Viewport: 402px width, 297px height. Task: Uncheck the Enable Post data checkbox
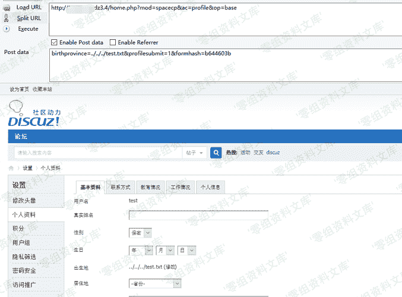point(55,42)
